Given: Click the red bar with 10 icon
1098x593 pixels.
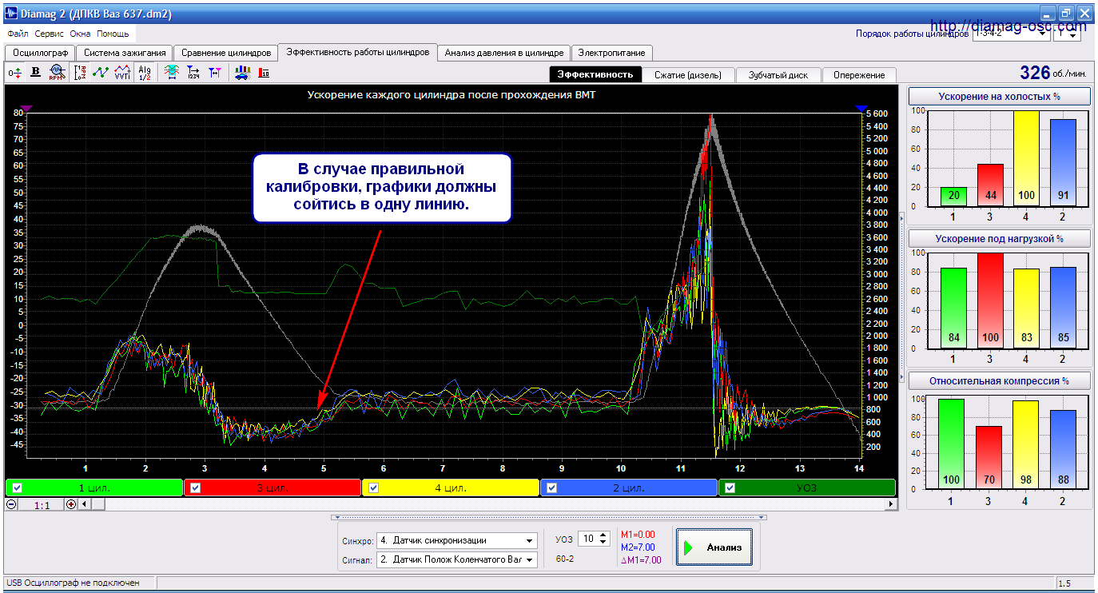Looking at the screenshot, I should (x=264, y=73).
